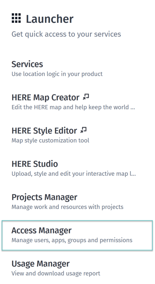Click the Launcher grid icon
The height and width of the screenshot is (284, 155).
16,18
